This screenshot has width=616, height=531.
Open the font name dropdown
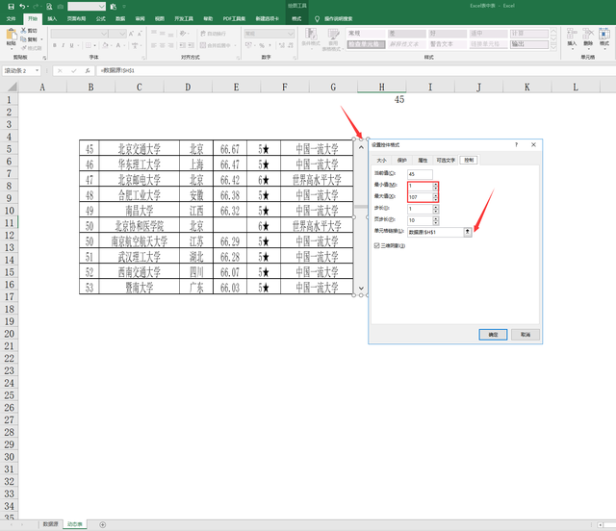click(x=104, y=34)
